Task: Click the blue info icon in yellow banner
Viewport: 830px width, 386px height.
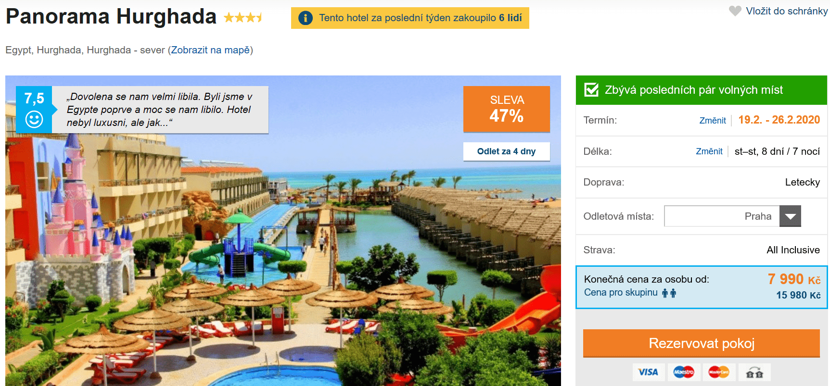Action: click(x=306, y=18)
